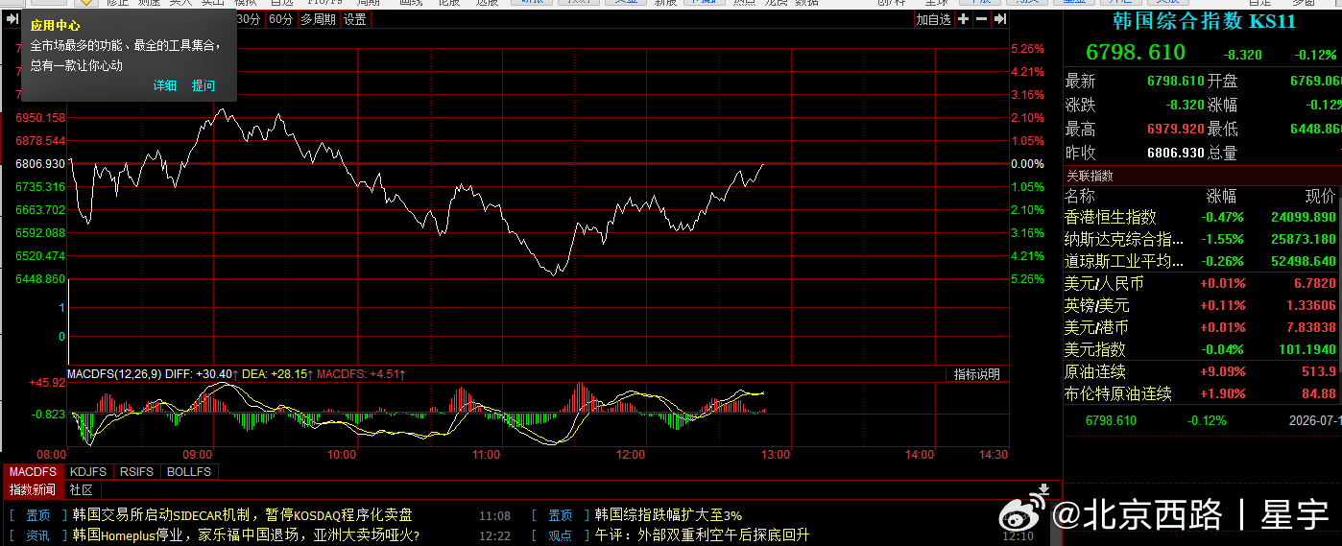
Task: Click 提问 link in 应用中心 popup
Action: (203, 85)
